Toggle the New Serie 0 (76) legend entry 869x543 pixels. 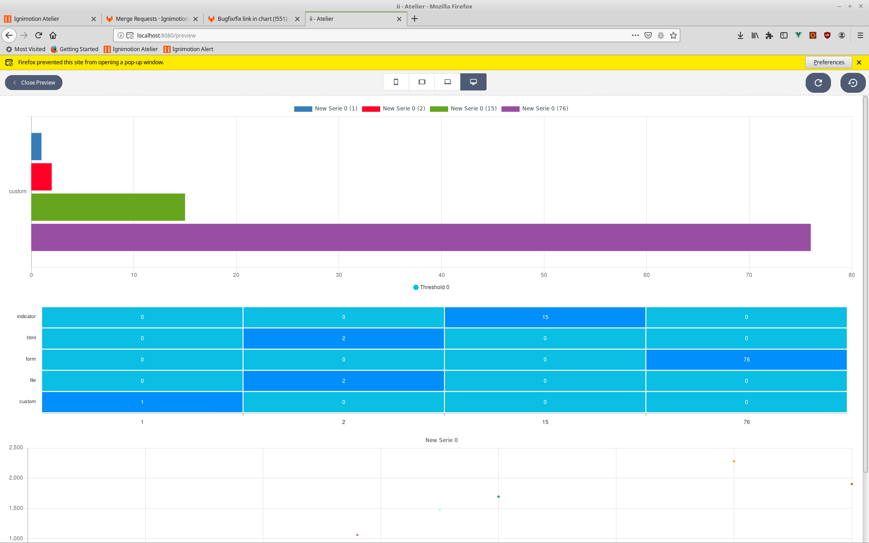(x=535, y=109)
